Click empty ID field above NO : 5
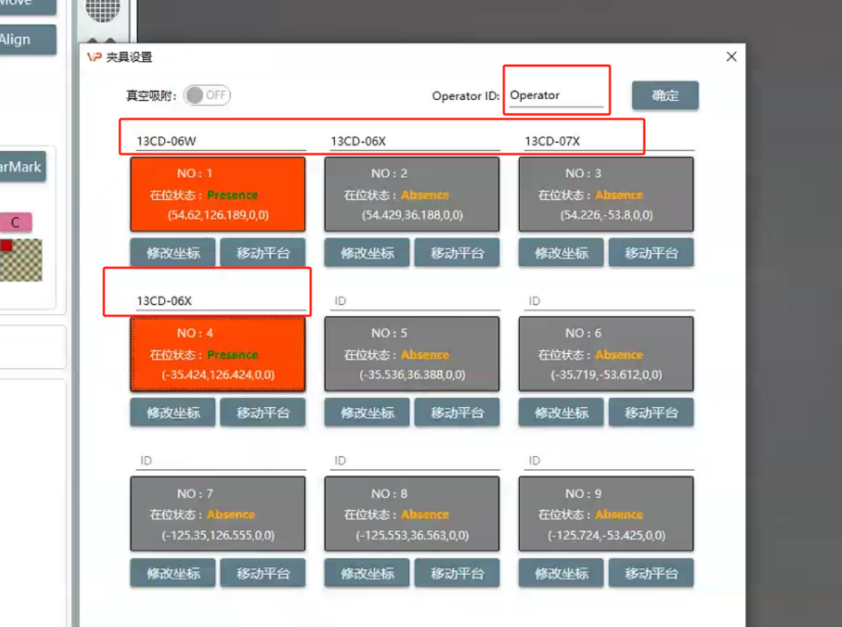This screenshot has height=627, width=842. click(415, 301)
